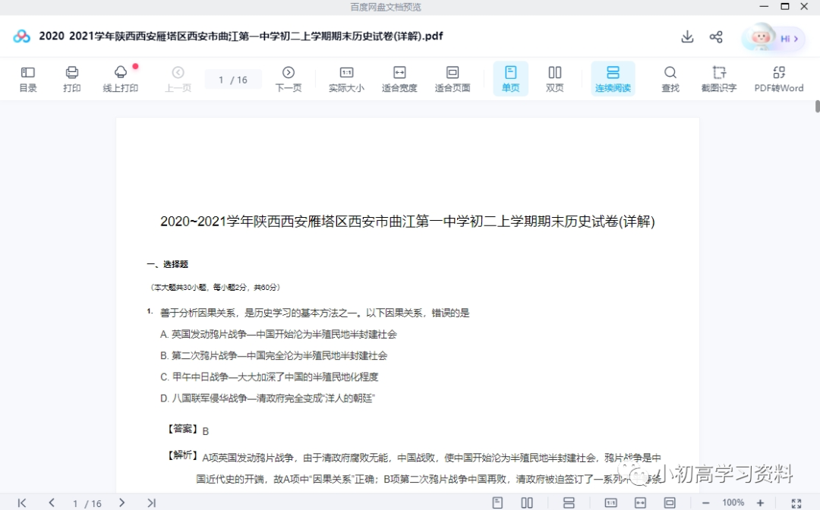Switch to 单页 single page view
The height and width of the screenshot is (510, 820).
pyautogui.click(x=510, y=79)
